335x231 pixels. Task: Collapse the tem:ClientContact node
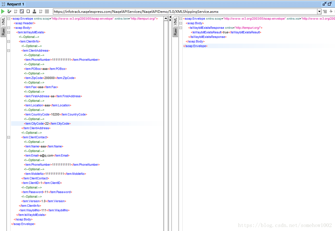coord(9,137)
